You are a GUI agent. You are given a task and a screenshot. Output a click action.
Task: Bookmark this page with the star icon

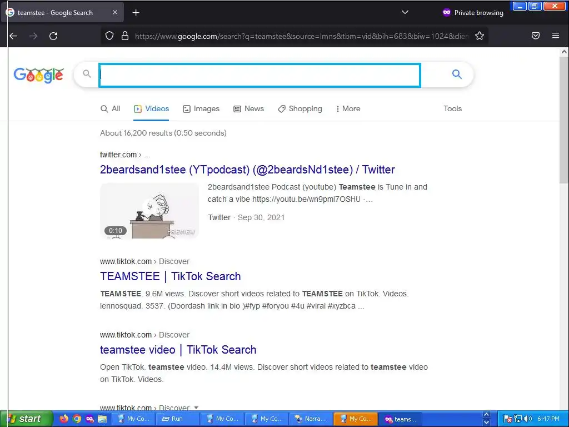point(480,36)
